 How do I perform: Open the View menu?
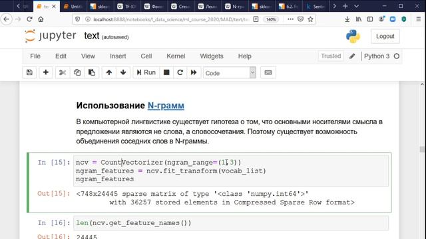tap(88, 56)
